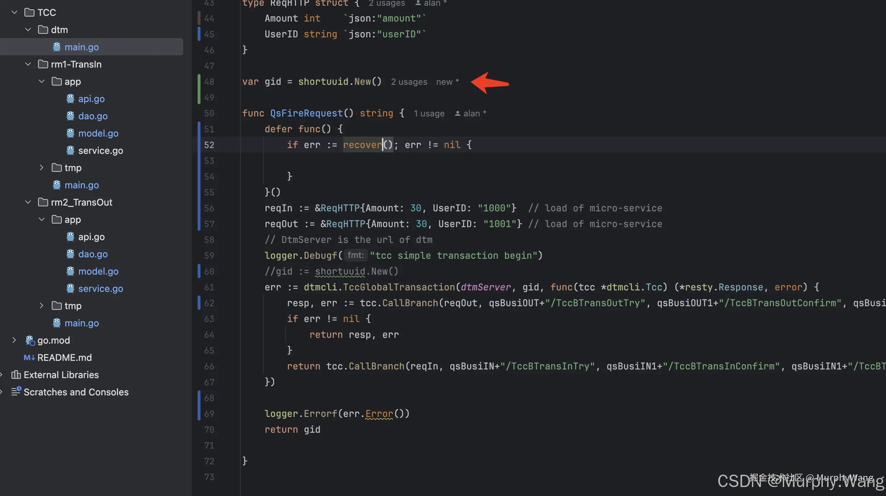This screenshot has width=886, height=496.
Task: Click the README.md markdown icon
Action: 29,358
